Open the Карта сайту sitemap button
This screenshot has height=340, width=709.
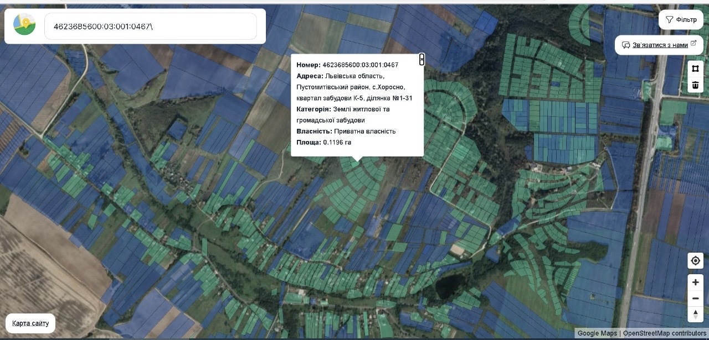(x=30, y=323)
